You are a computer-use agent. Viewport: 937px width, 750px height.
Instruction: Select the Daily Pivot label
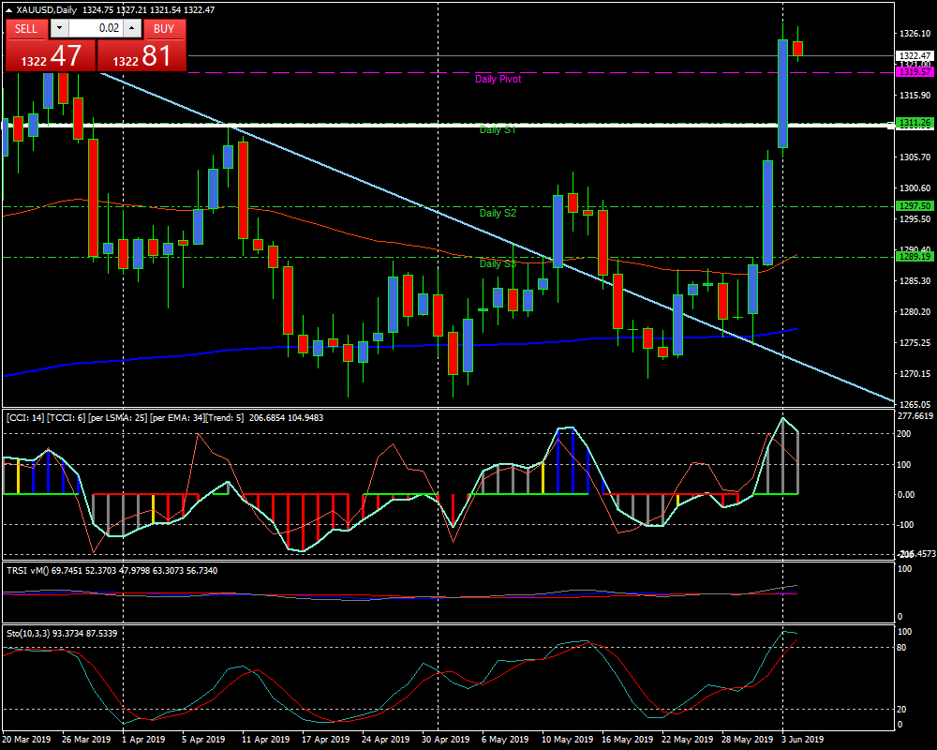click(498, 80)
